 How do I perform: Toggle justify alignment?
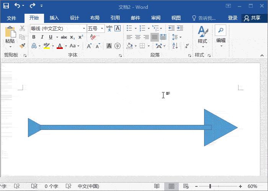pyautogui.click(x=155, y=37)
